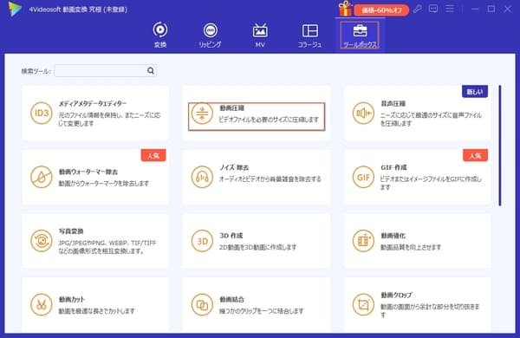
Task: Click the 人気 badge on 動画ウォーターマー除去 card
Action: coord(153,155)
